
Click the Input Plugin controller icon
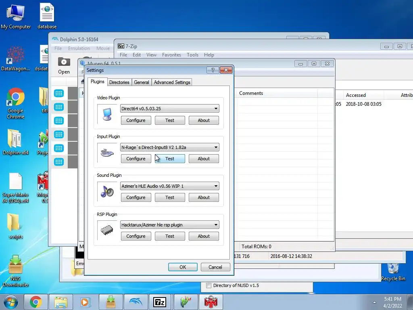(107, 153)
